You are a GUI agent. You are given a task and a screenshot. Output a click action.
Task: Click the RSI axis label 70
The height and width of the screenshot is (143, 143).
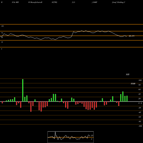click(2, 33)
